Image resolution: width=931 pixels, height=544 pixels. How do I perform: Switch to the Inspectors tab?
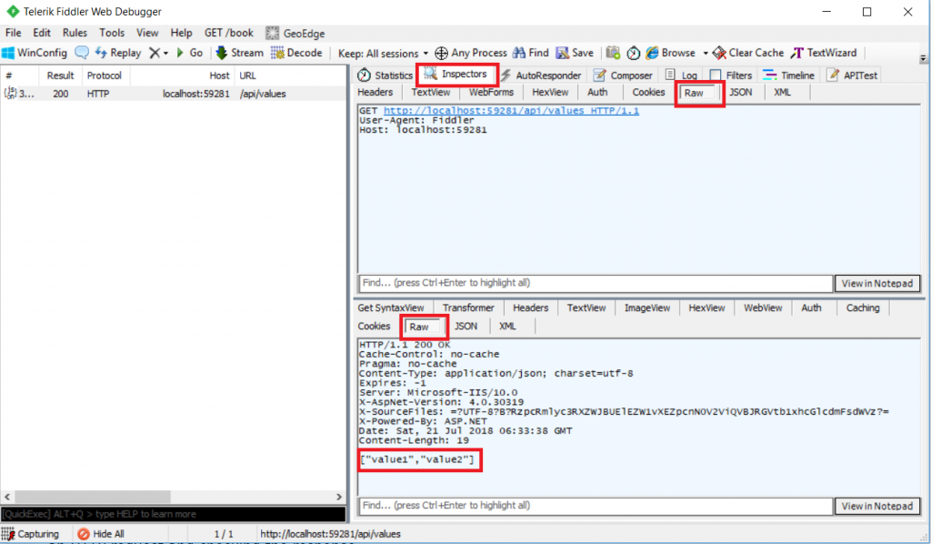pos(455,75)
